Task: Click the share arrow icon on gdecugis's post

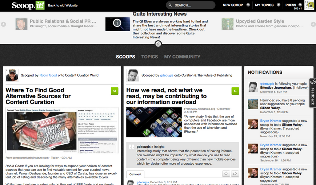Action: click(x=235, y=174)
